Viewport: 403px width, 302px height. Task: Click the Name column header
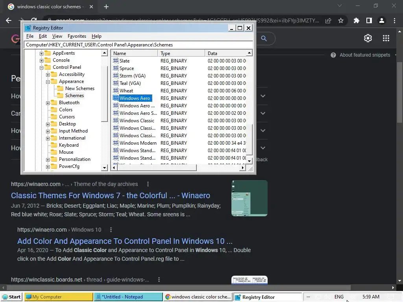tap(135, 53)
